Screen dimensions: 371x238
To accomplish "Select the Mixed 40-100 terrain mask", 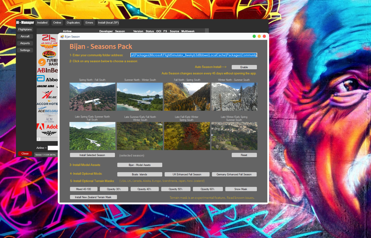I will coord(84,189).
